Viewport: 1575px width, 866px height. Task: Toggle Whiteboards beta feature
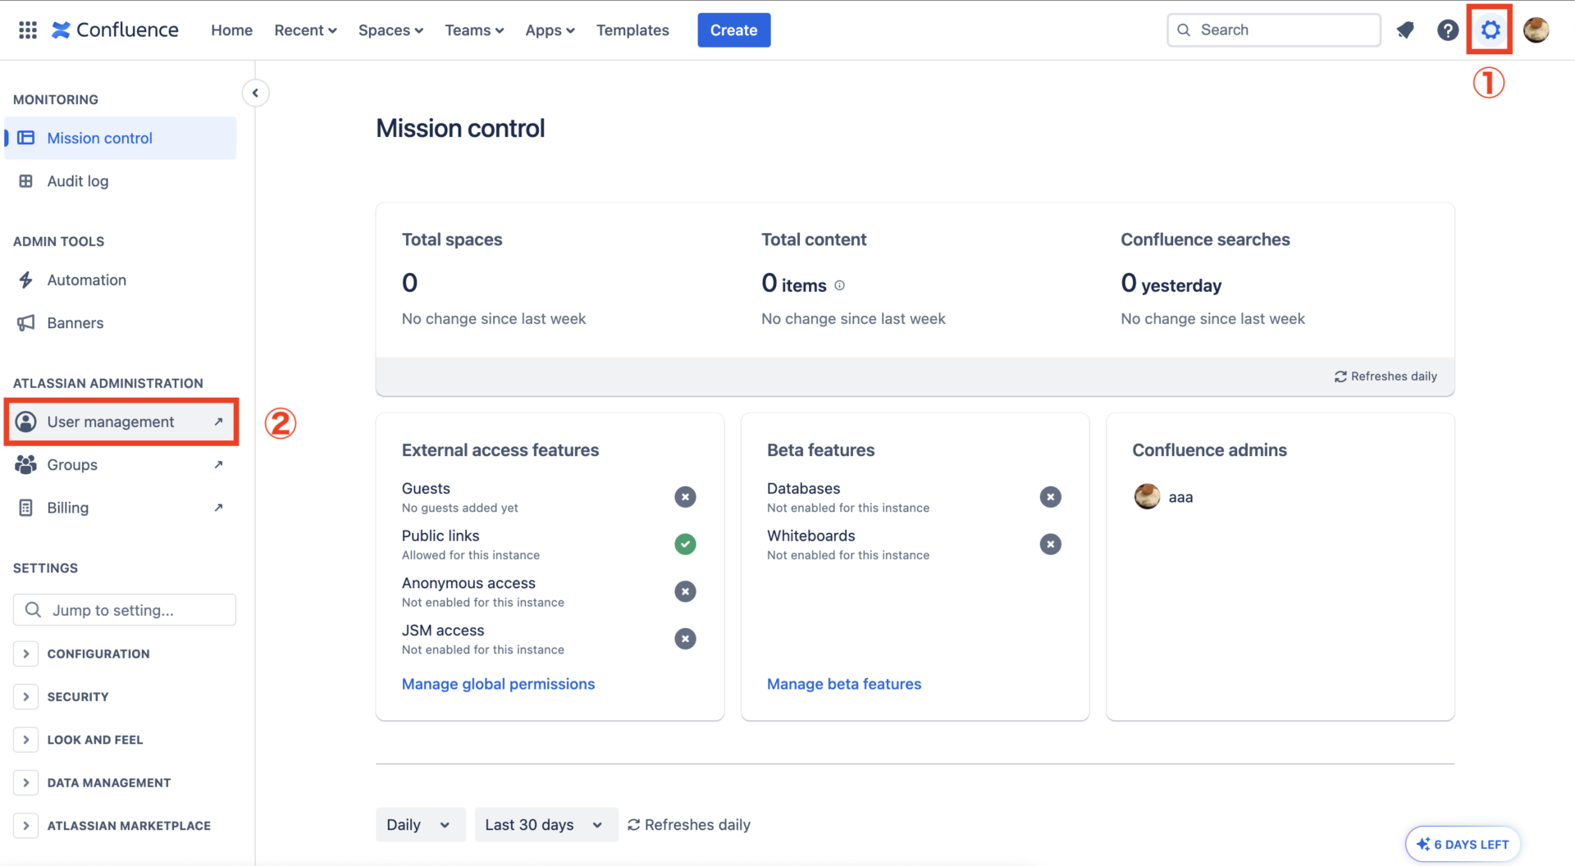click(1051, 544)
